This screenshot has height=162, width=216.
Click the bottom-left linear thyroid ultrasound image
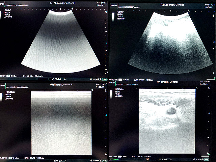(x=61, y=123)
